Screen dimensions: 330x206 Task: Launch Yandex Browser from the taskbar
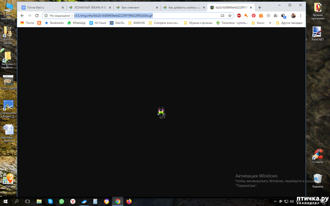[73, 201]
